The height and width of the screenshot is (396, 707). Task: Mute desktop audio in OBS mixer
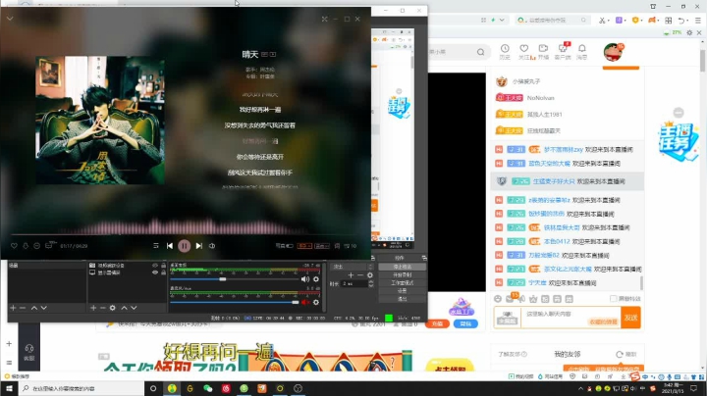[x=305, y=279]
